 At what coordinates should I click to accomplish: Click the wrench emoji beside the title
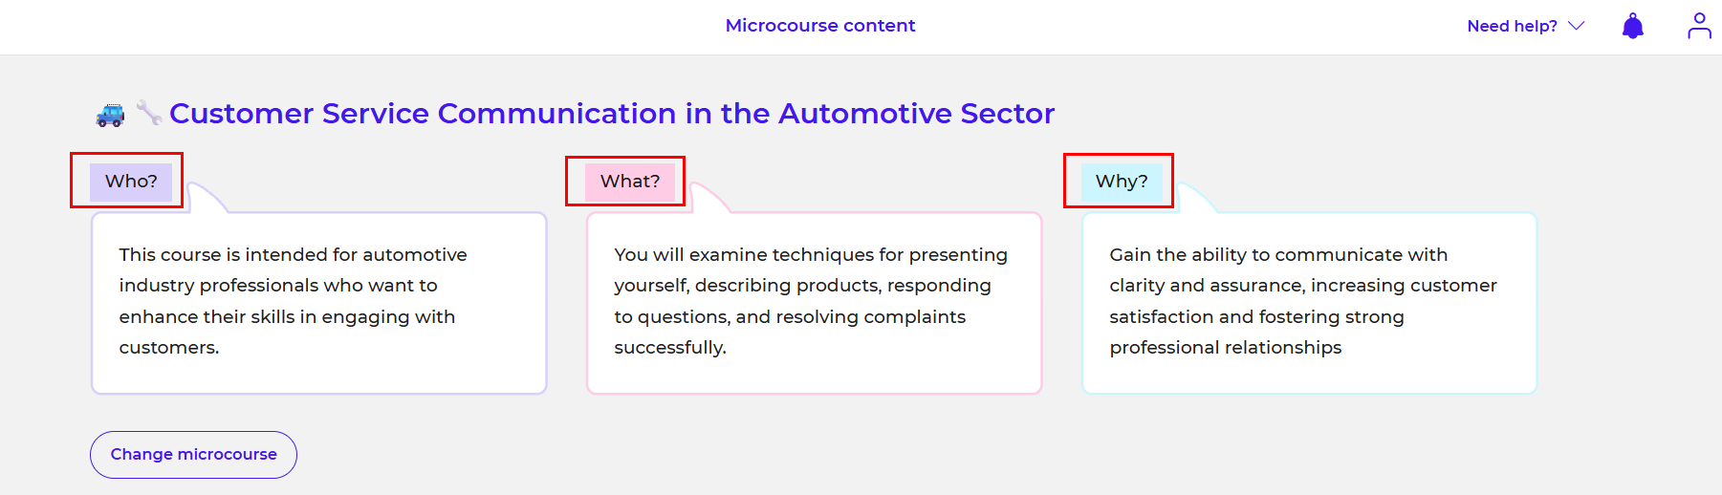(148, 113)
